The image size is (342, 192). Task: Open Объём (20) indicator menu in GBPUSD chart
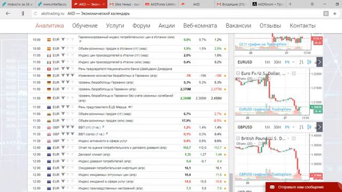tap(255, 143)
